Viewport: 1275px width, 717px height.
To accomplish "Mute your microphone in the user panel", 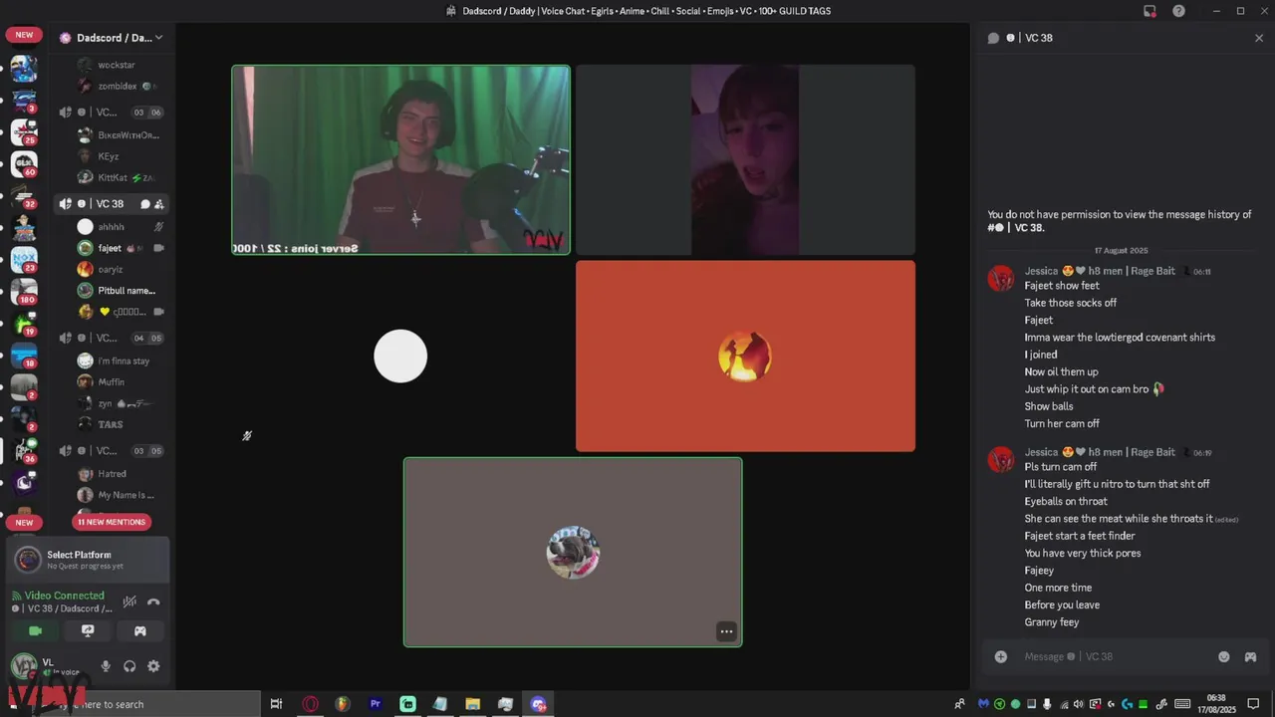I will pyautogui.click(x=106, y=666).
